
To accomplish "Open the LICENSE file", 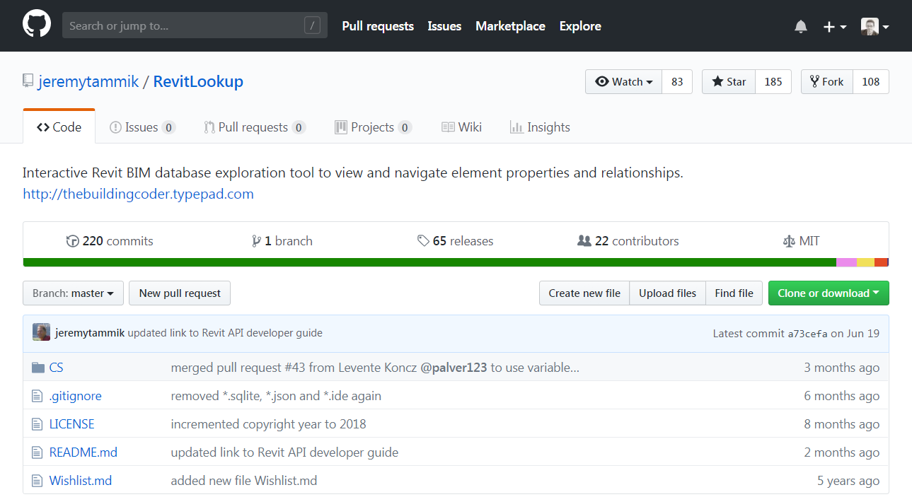I will pyautogui.click(x=72, y=424).
